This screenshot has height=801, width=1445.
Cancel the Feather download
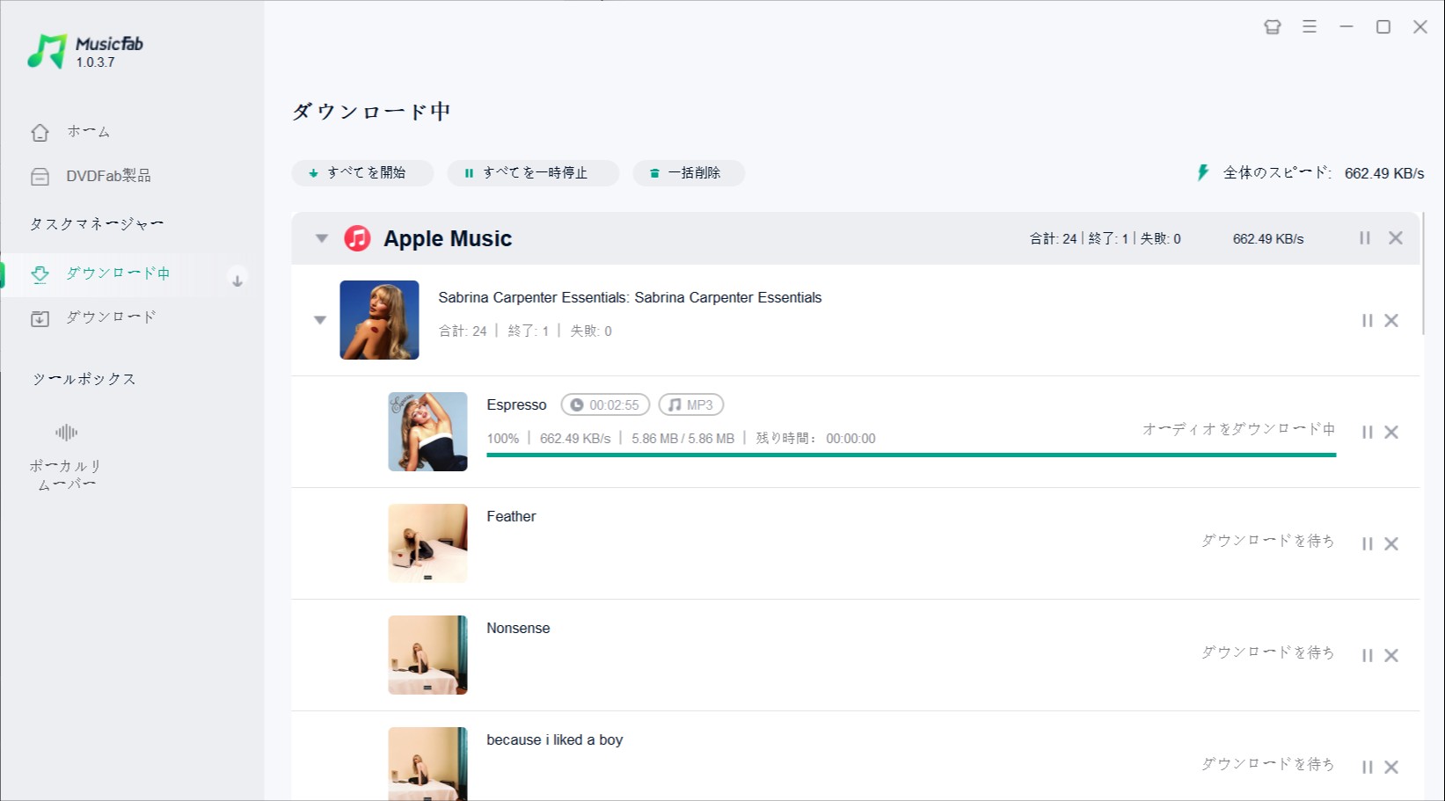pos(1391,544)
